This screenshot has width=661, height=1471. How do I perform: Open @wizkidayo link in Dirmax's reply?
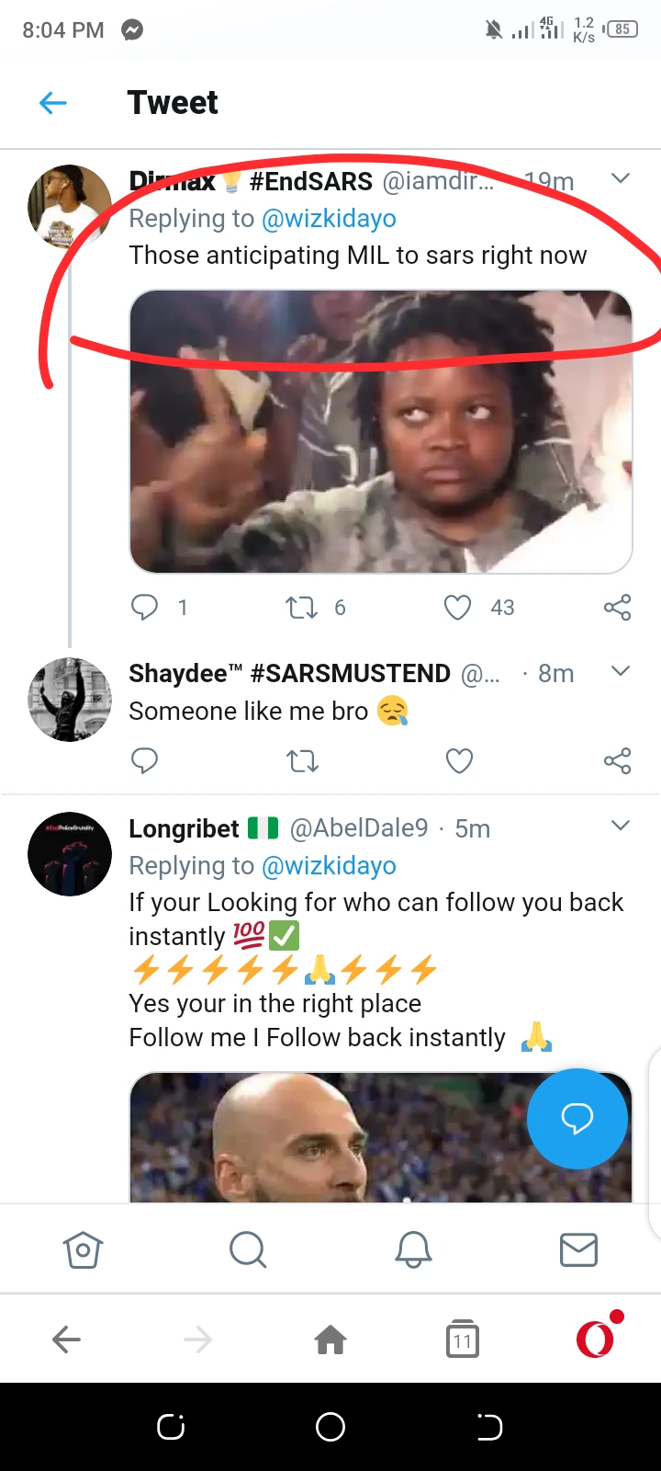click(x=329, y=219)
